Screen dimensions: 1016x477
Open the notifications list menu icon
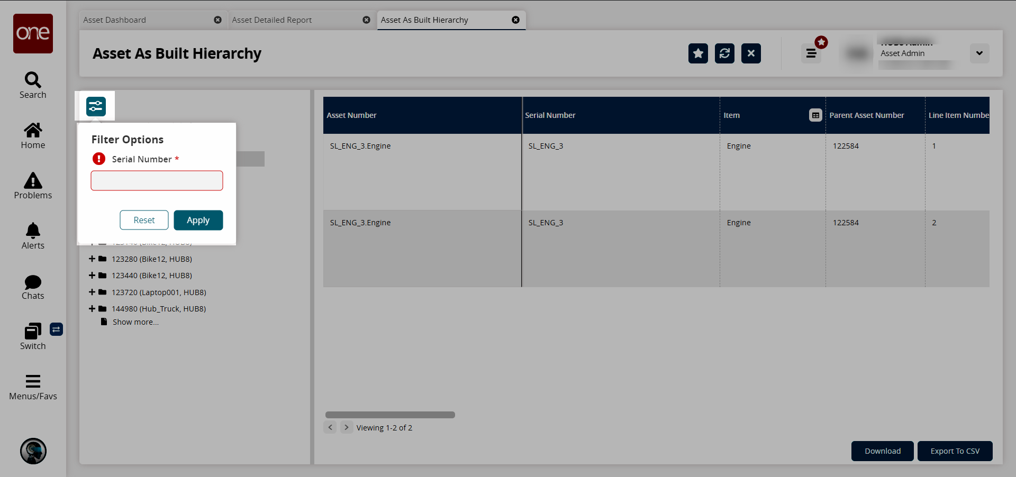pyautogui.click(x=811, y=53)
